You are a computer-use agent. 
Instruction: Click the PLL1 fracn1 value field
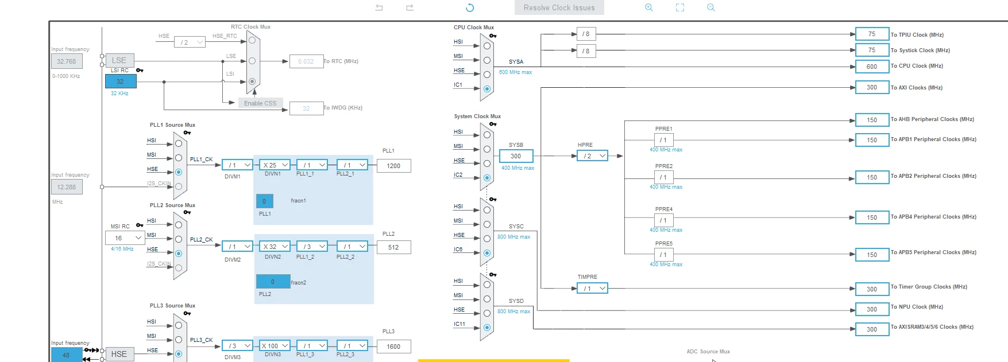tap(264, 201)
